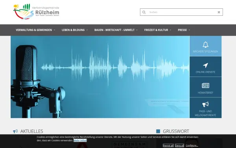Click the Aktuelles heading

click(32, 131)
